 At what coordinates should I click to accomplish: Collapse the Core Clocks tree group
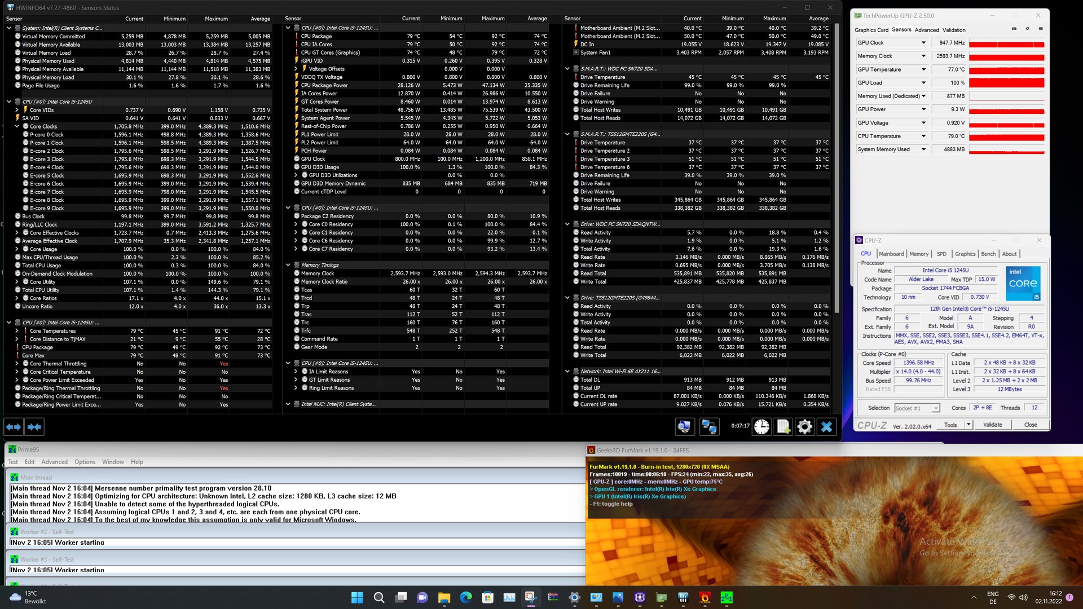click(17, 126)
